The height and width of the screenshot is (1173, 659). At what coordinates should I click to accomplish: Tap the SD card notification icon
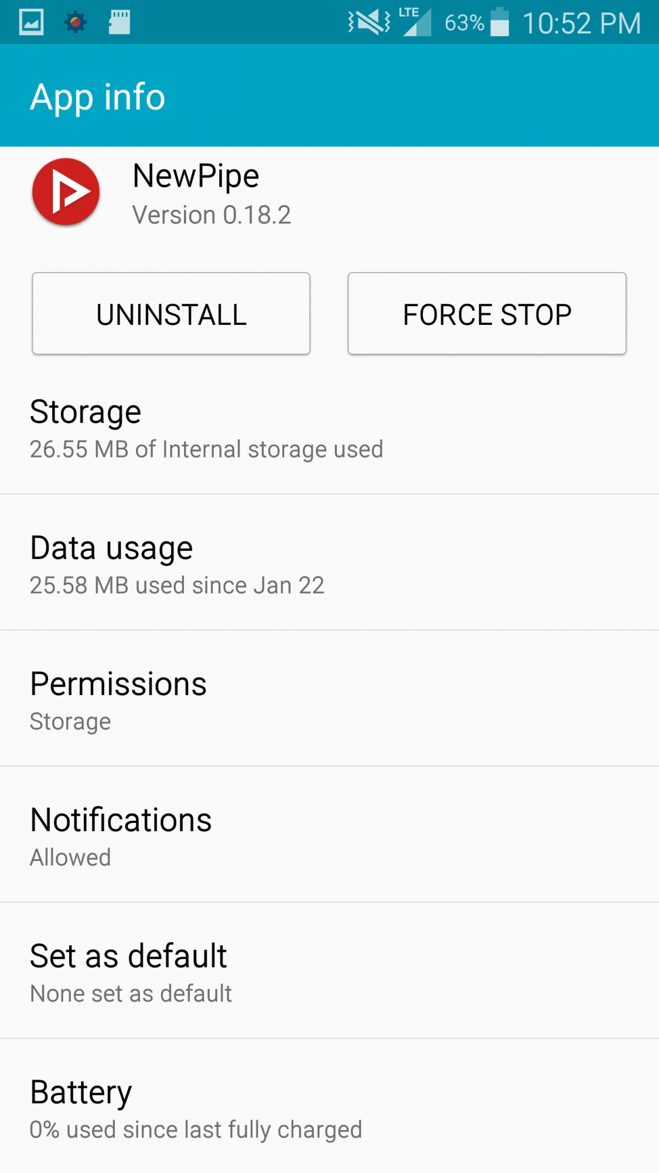(x=119, y=22)
